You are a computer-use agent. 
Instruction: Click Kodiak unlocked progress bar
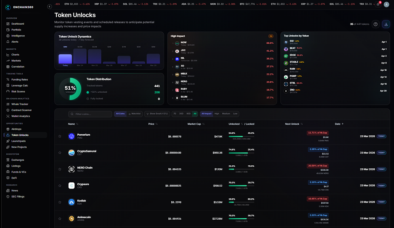coord(241,202)
